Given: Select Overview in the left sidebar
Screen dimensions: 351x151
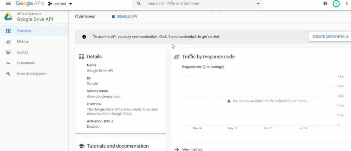Looking at the screenshot, I should tap(24, 31).
